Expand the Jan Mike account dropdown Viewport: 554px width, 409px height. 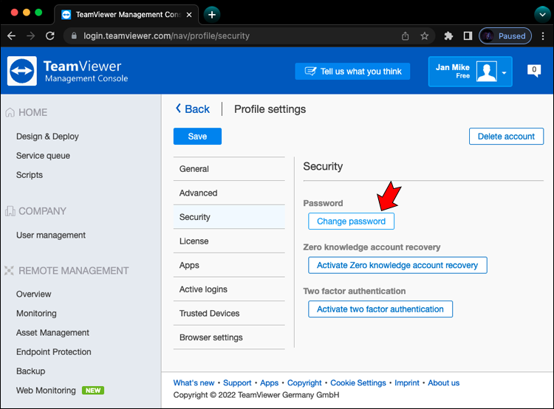coord(505,72)
